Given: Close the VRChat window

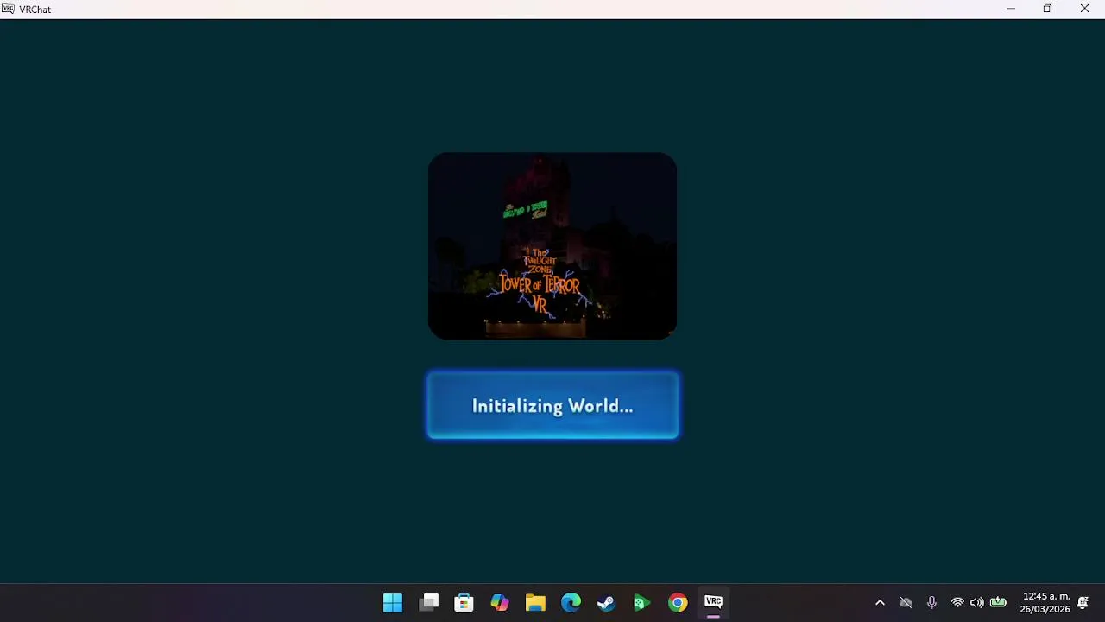Looking at the screenshot, I should (x=1085, y=9).
